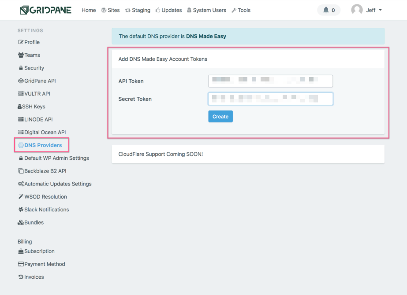Click the 'CloudFlare Support Coming SOON!' text
Viewport: 407px width, 295px height.
(161, 154)
